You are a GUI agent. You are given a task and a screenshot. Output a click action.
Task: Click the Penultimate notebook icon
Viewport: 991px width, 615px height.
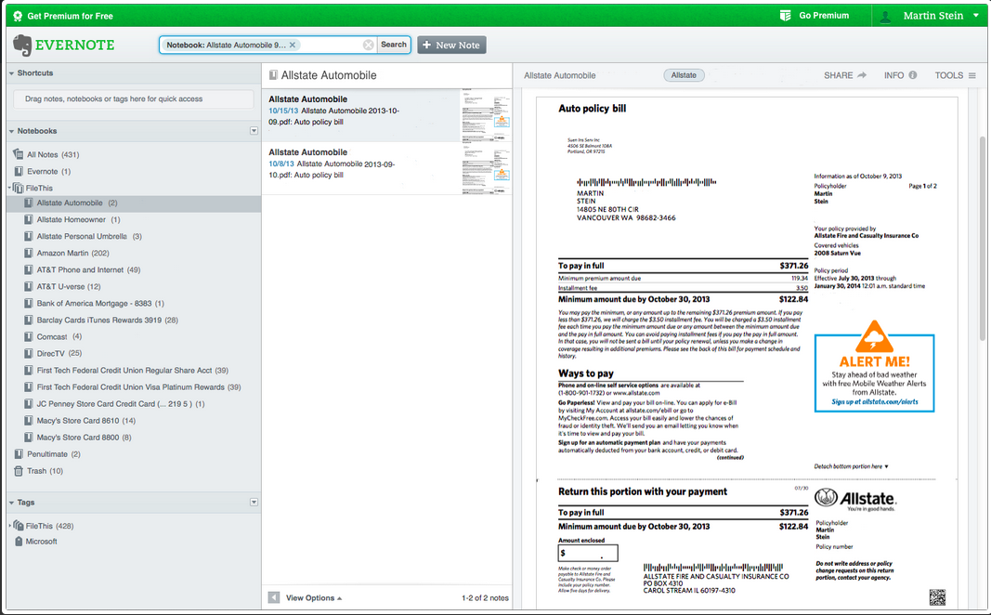click(19, 454)
